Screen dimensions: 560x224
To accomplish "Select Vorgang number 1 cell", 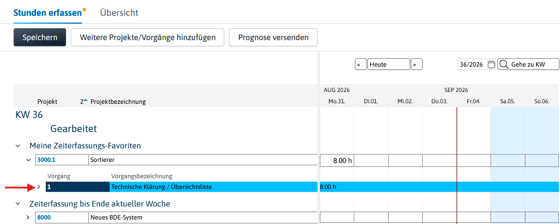I will tap(77, 187).
